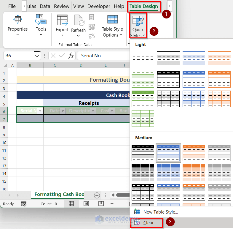The width and height of the screenshot is (233, 229).
Task: Open Table Style Options dropdown
Action: tap(112, 26)
